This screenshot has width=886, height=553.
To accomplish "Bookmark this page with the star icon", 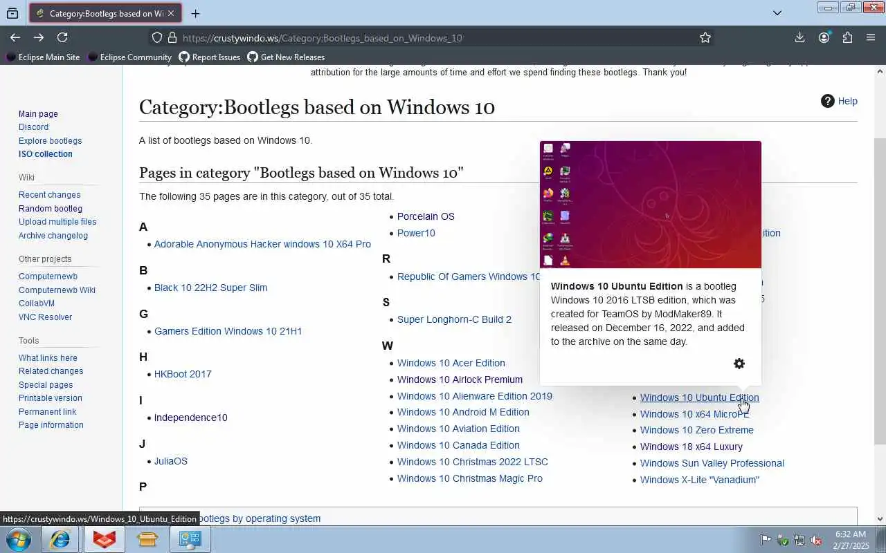I will [x=705, y=38].
